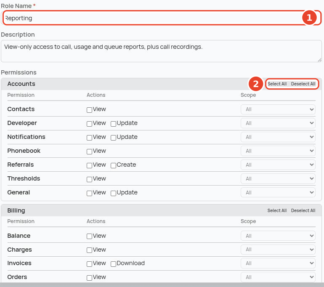324x287 pixels.
Task: Select All permissions in the Accounts section
Action: (x=277, y=84)
